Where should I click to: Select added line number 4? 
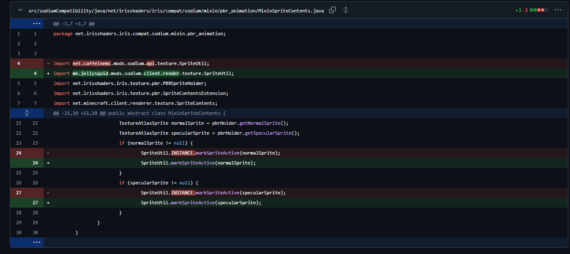(x=35, y=73)
